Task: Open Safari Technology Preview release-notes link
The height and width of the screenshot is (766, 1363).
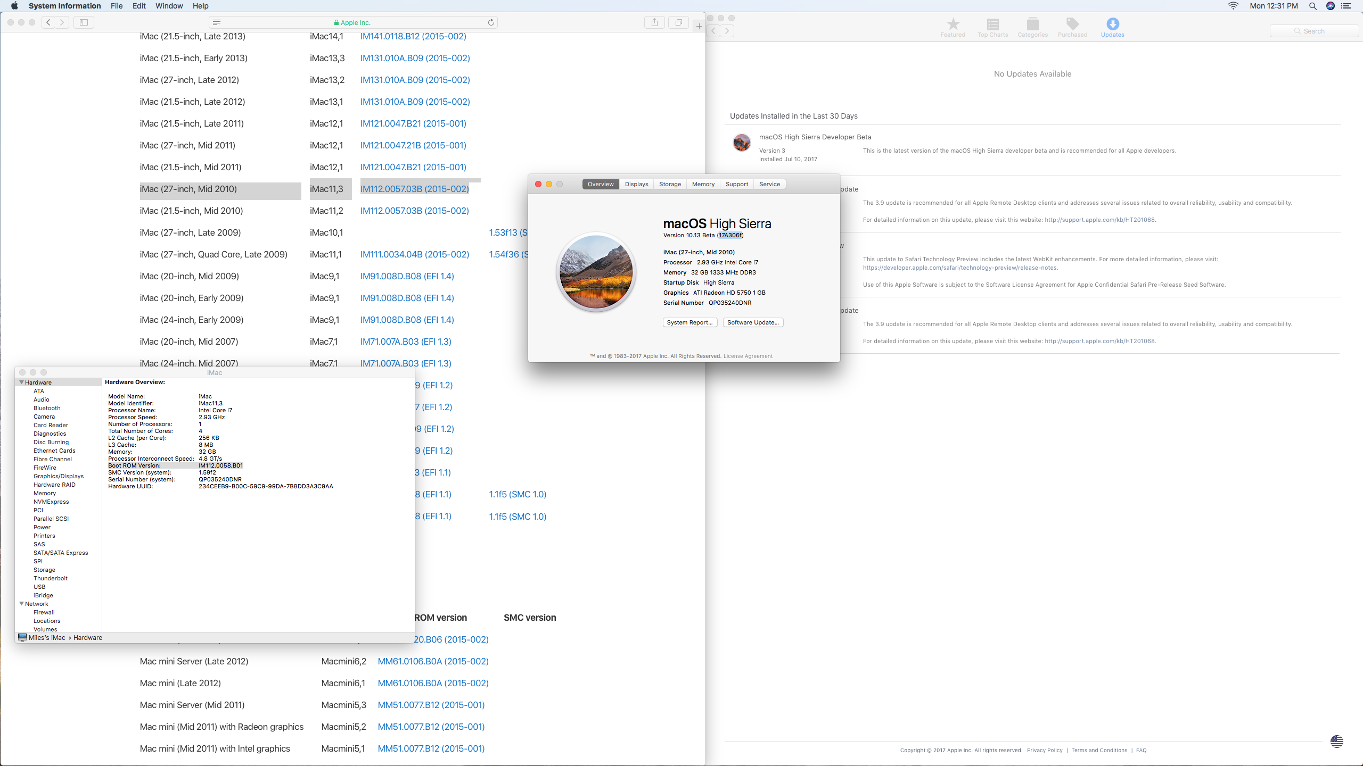Action: coord(960,268)
